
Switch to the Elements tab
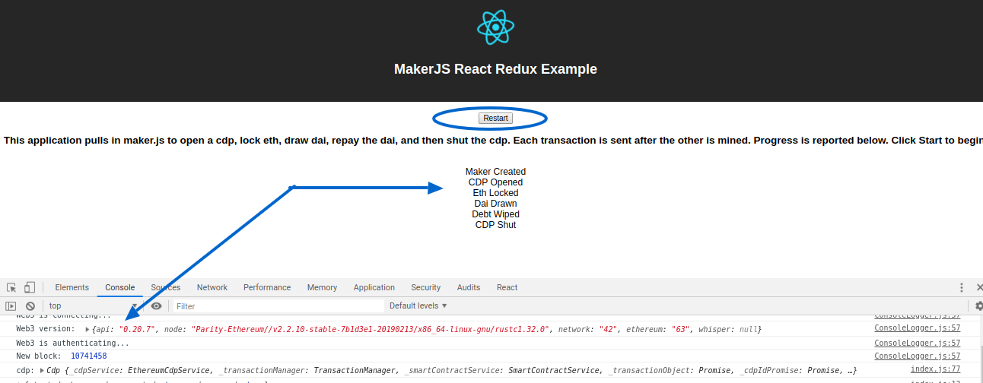(72, 287)
